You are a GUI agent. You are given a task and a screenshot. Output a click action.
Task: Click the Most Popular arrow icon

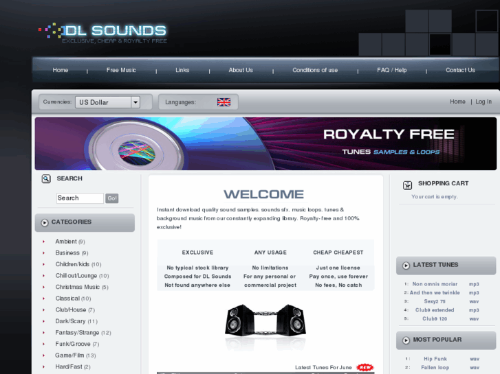(x=406, y=340)
